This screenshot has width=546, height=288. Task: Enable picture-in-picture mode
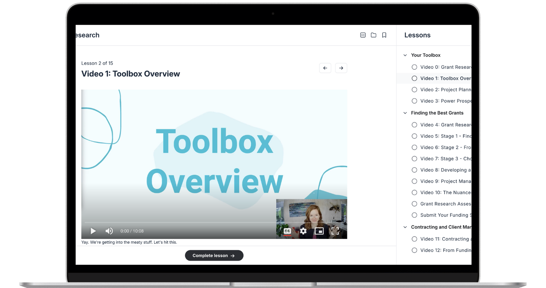(x=319, y=231)
